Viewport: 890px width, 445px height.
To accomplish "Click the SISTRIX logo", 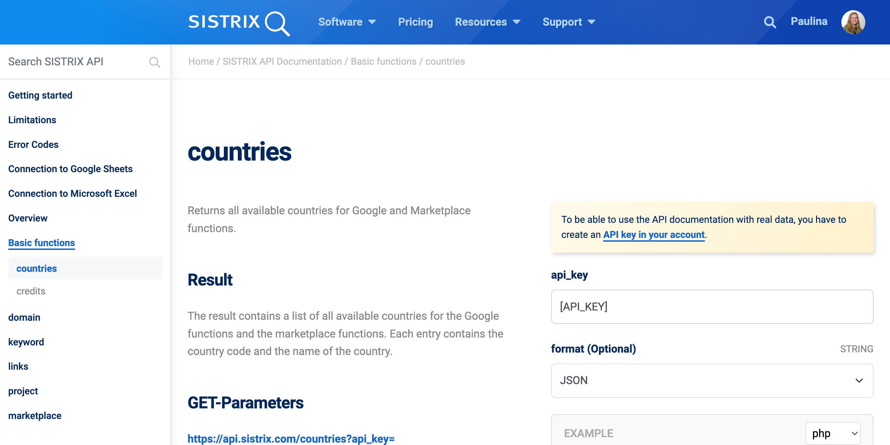I will click(x=238, y=23).
